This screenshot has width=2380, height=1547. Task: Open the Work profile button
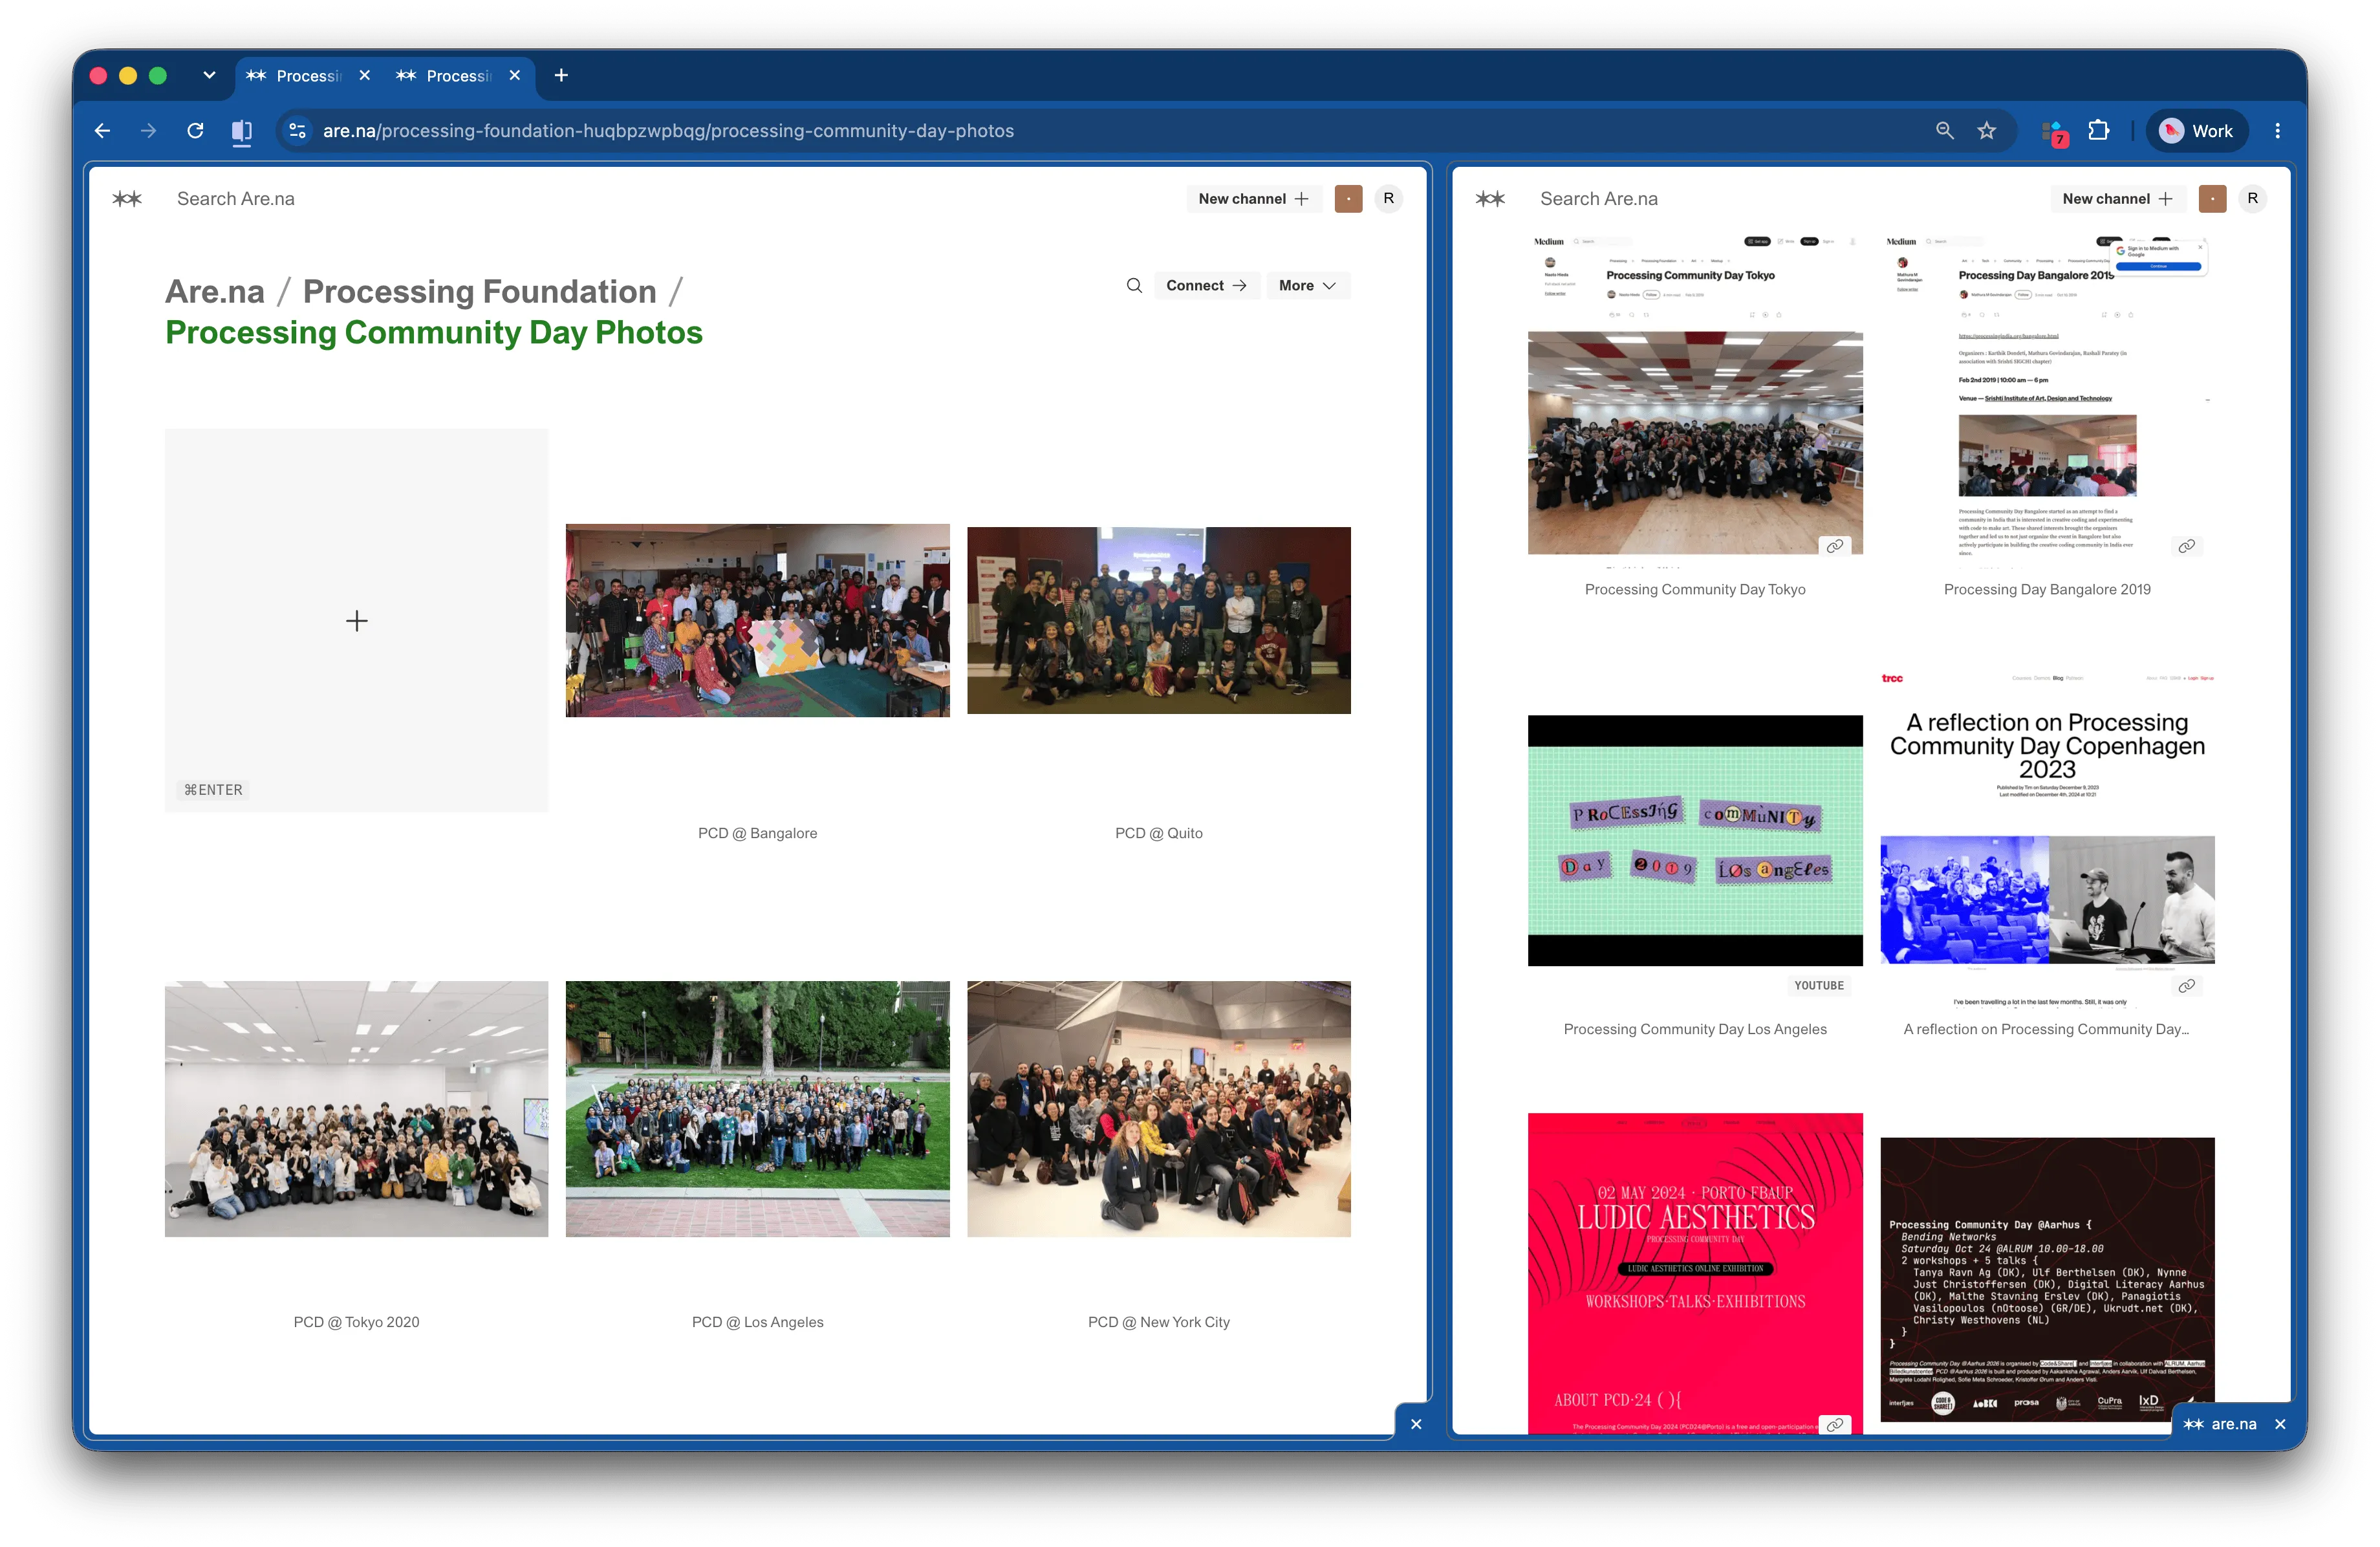(x=2196, y=131)
